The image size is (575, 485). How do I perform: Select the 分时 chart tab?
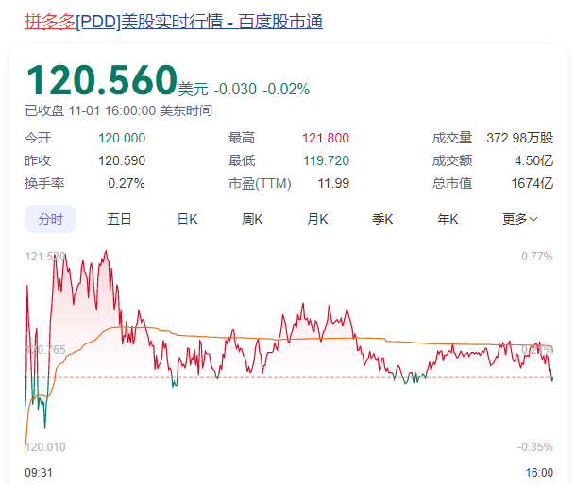50,219
